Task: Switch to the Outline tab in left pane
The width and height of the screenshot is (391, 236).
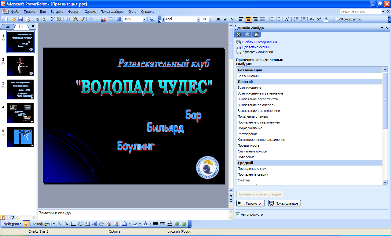Action: tap(8, 27)
